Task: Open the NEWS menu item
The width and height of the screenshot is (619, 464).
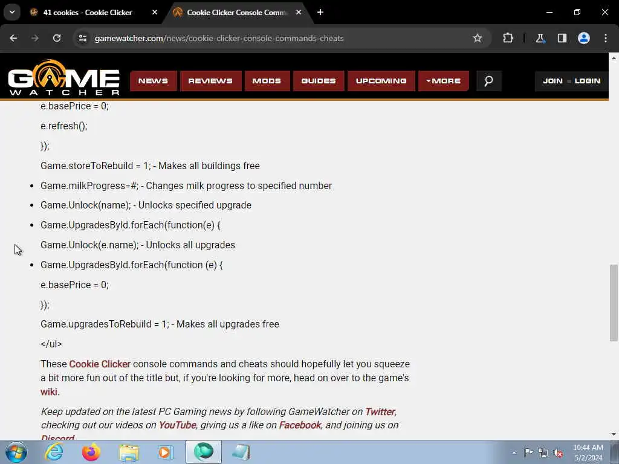Action: tap(153, 81)
